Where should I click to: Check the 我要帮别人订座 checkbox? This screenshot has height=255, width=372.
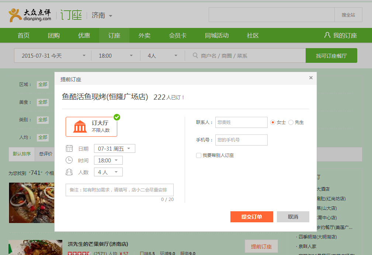coord(199,155)
